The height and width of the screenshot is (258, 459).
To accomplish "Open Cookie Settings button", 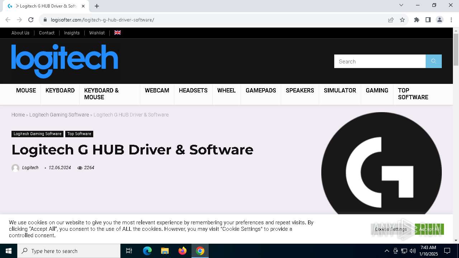I will (391, 229).
